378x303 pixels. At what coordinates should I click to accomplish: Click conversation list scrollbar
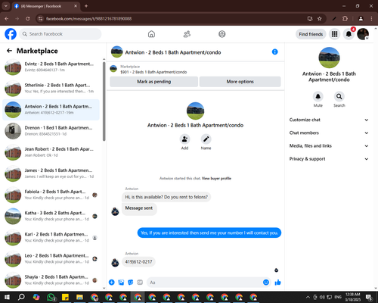(104, 101)
